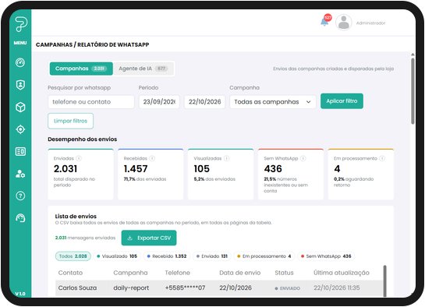
Task: Click the info icon next to Enviadas
Action: tap(79, 158)
